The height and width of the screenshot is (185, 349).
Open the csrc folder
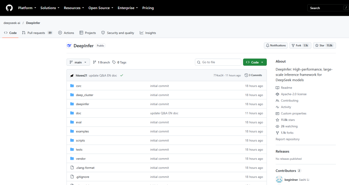pyautogui.click(x=79, y=86)
